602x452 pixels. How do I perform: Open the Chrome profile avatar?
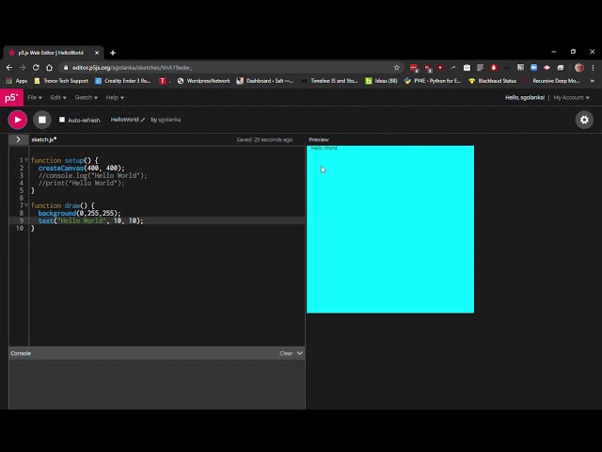pyautogui.click(x=579, y=68)
